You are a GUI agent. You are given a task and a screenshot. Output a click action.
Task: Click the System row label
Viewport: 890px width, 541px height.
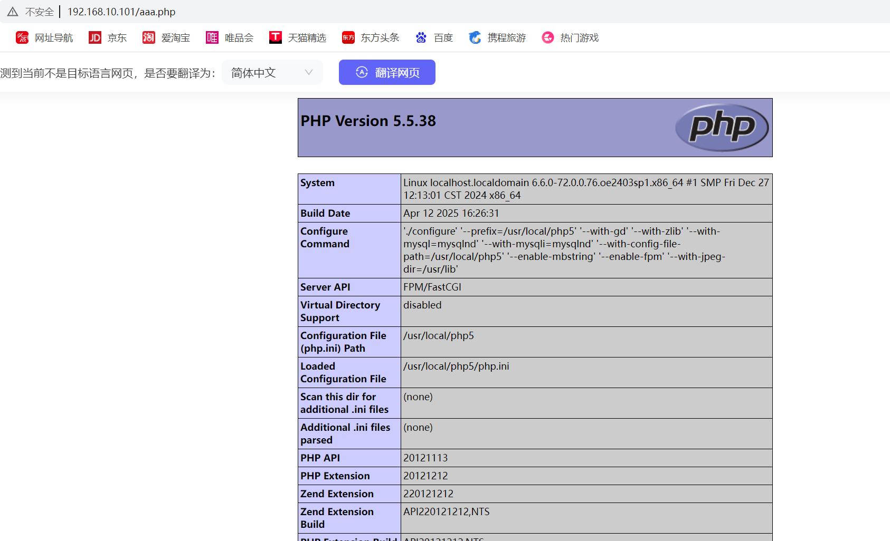(x=317, y=182)
